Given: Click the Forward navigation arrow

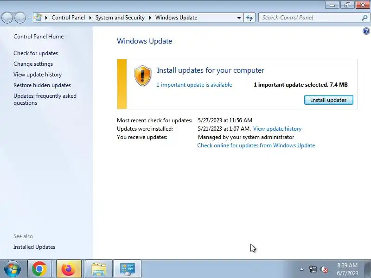Looking at the screenshot, I should [20, 18].
